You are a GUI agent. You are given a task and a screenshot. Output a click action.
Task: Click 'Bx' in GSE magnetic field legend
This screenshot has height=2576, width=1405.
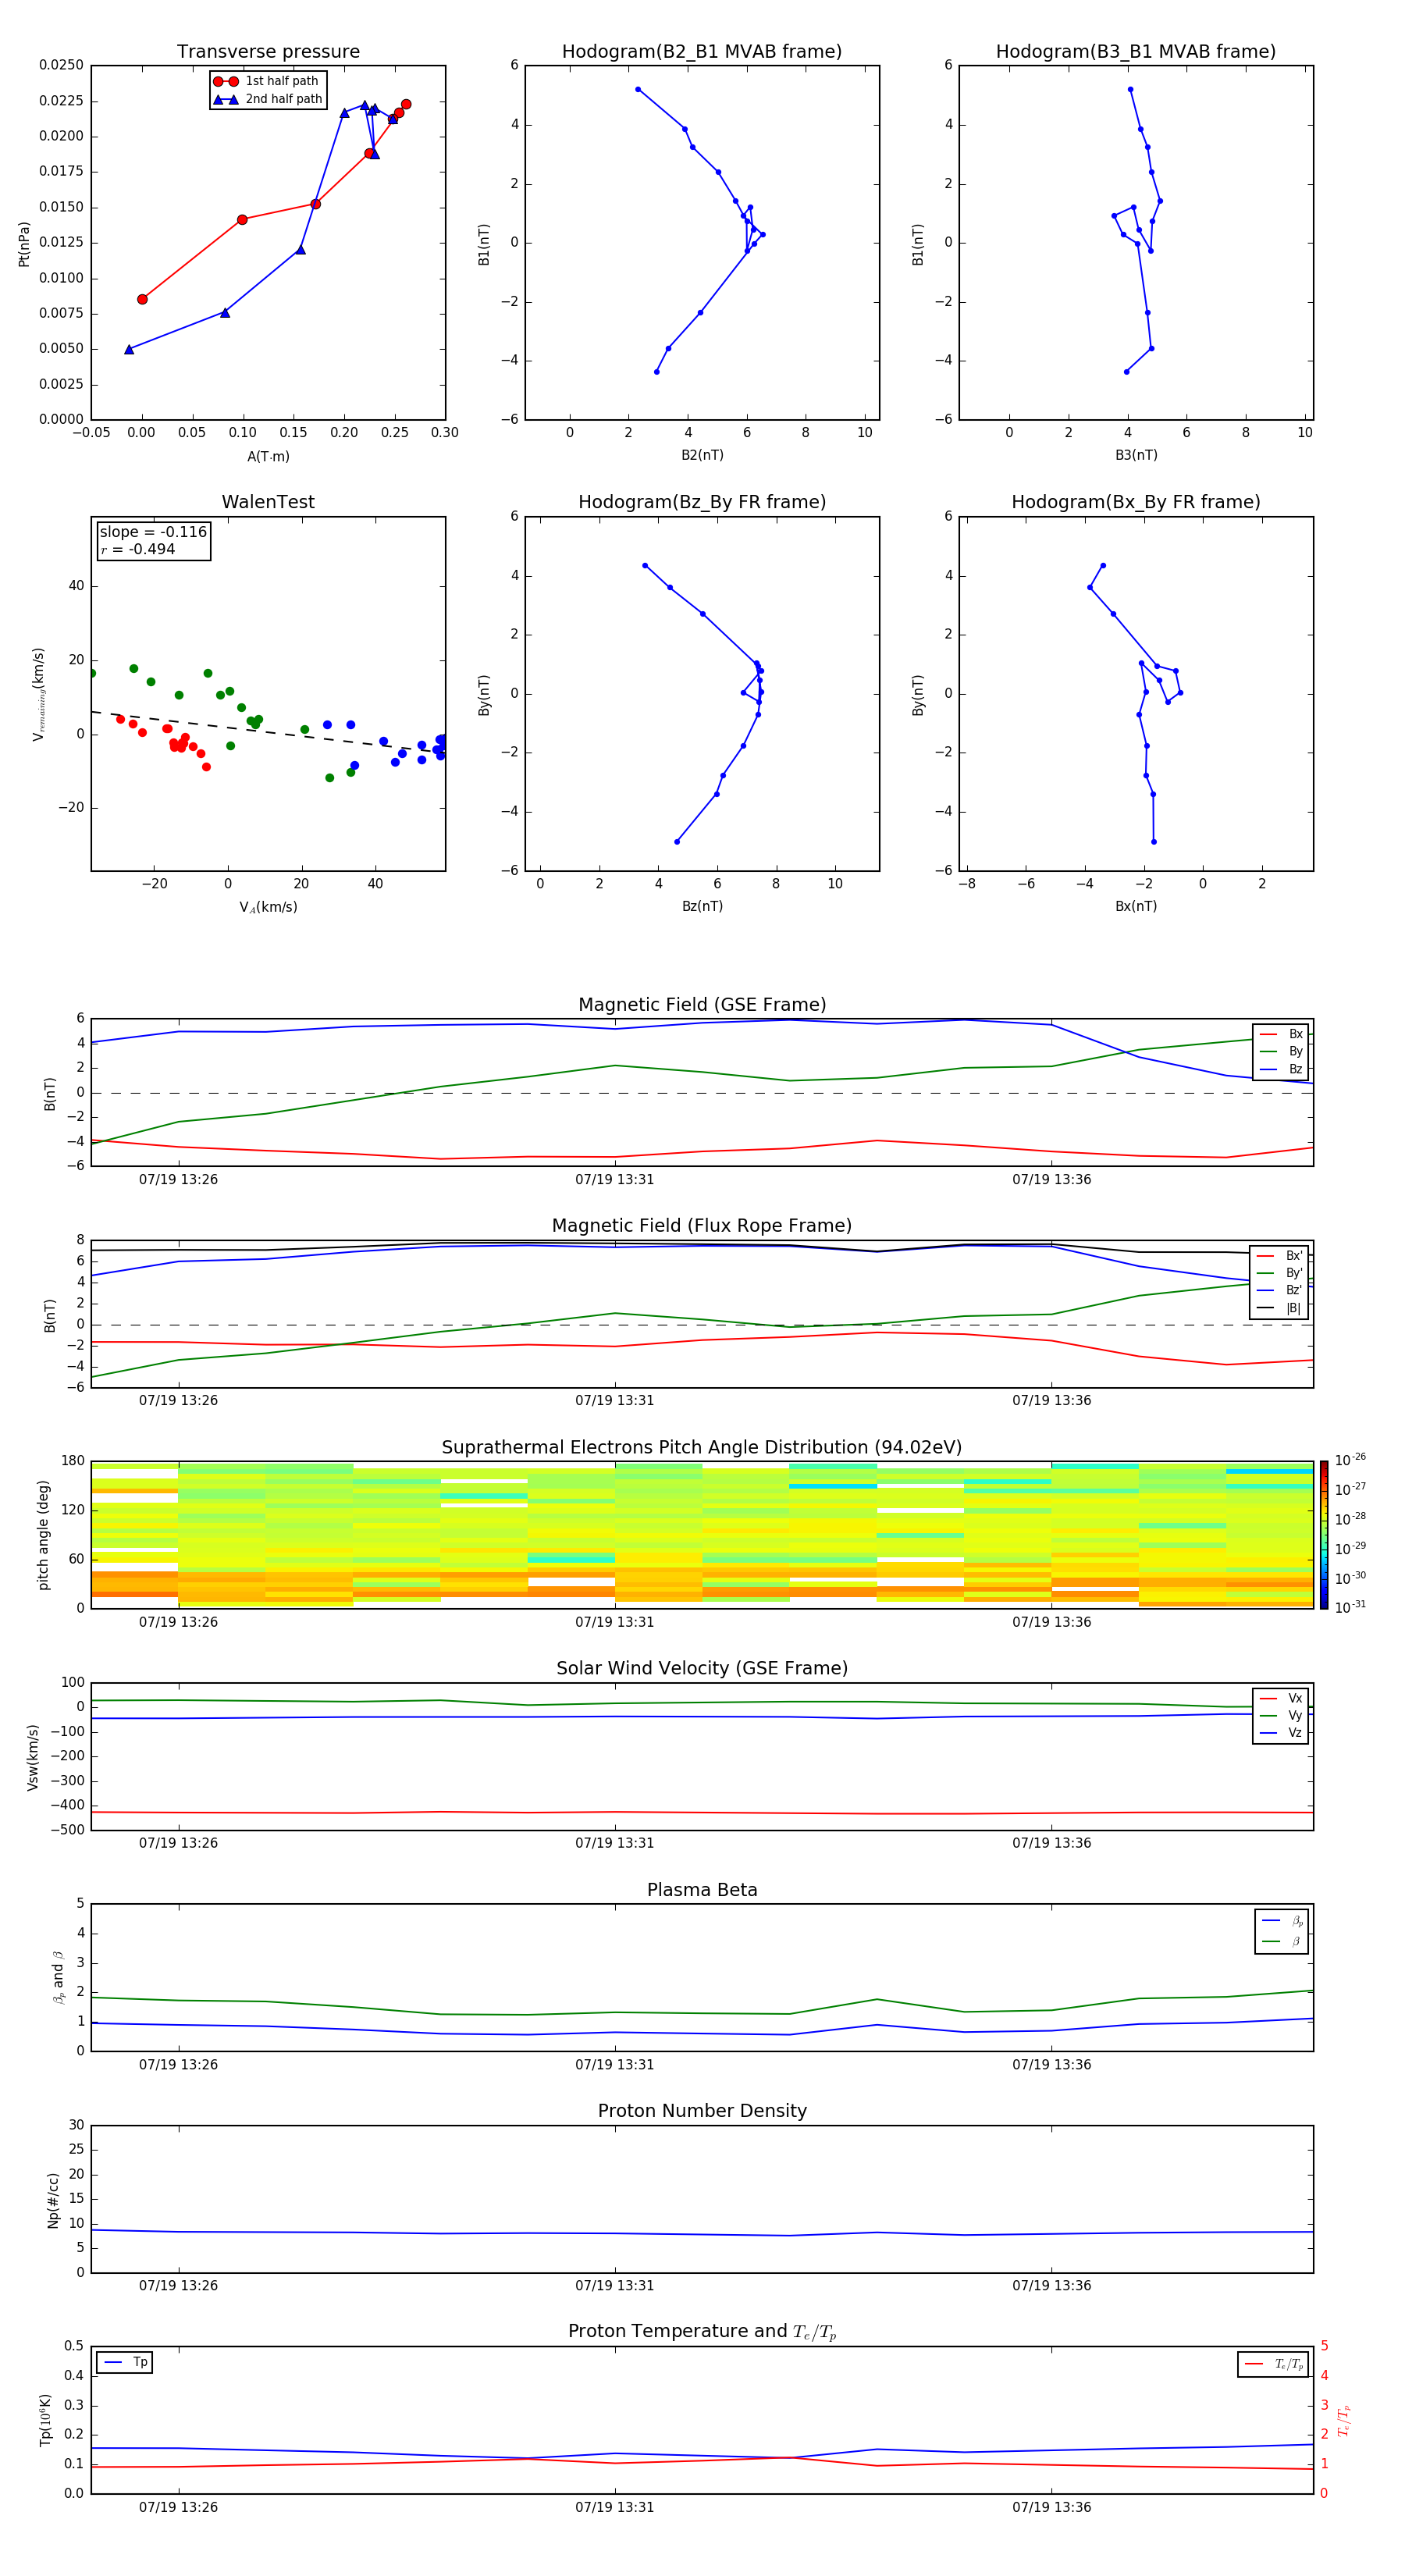click(x=1281, y=1034)
